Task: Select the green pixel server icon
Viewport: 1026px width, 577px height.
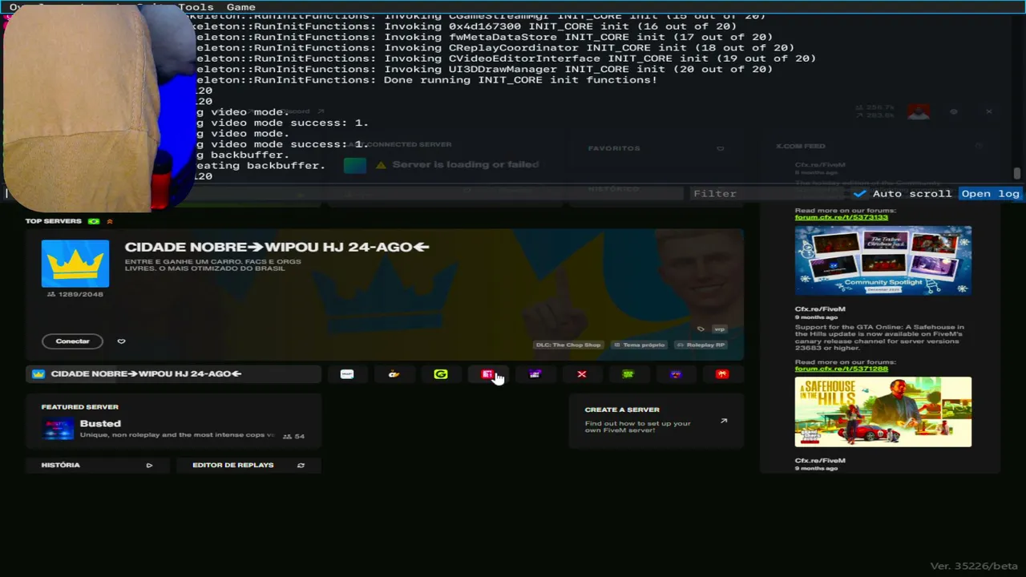Action: 628,374
